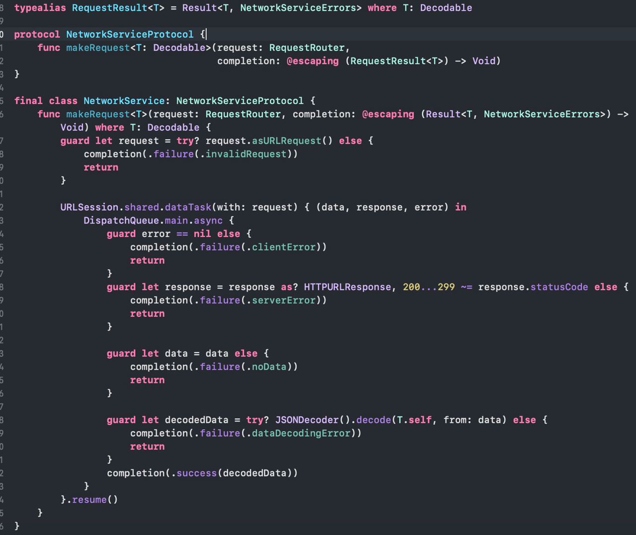Click the protocol NetworkServiceProtocol declaration name
The image size is (636, 535).
coord(130,34)
